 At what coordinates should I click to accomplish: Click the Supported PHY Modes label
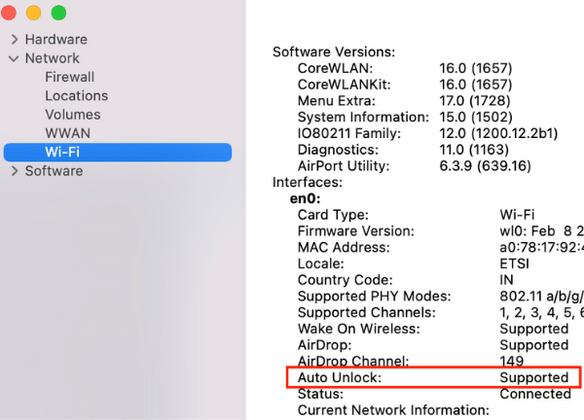(374, 297)
